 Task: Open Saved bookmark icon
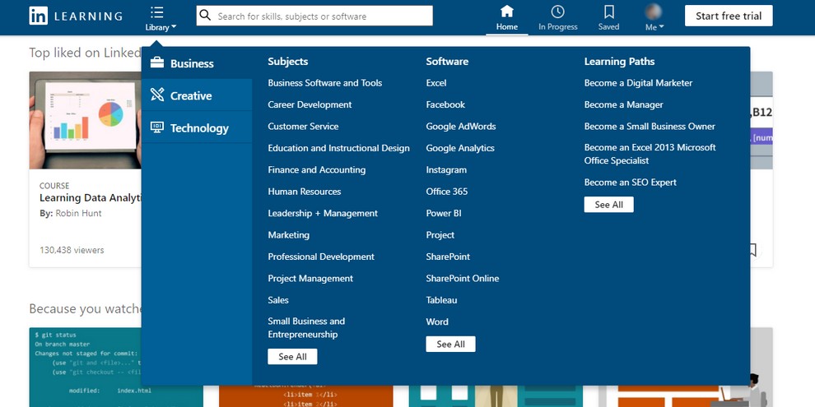tap(608, 12)
